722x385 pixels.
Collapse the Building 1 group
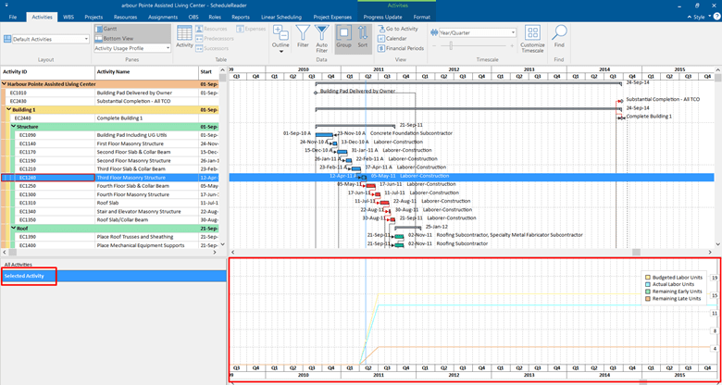(9, 109)
